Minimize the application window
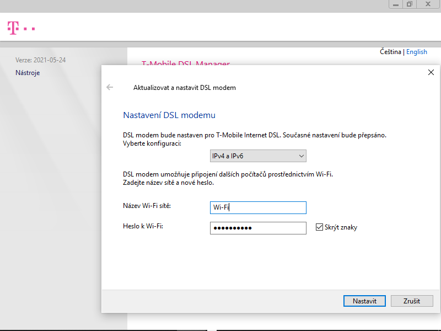441x331 pixels. click(396, 4)
